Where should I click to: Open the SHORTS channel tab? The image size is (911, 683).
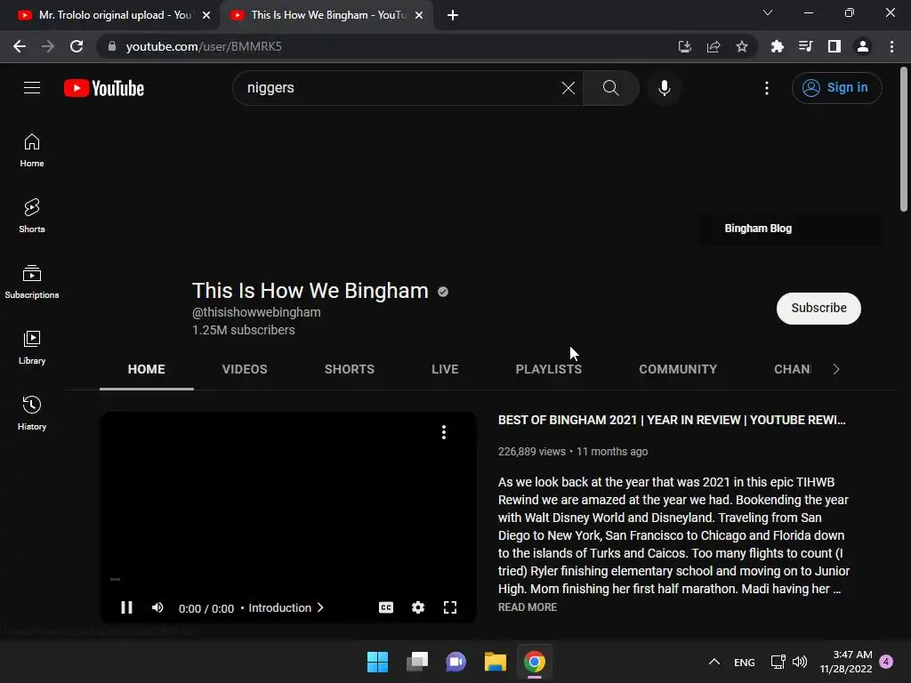pos(349,369)
